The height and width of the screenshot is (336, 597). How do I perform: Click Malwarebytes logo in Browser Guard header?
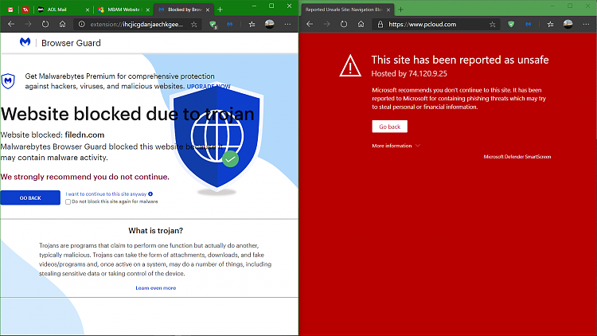pos(25,42)
